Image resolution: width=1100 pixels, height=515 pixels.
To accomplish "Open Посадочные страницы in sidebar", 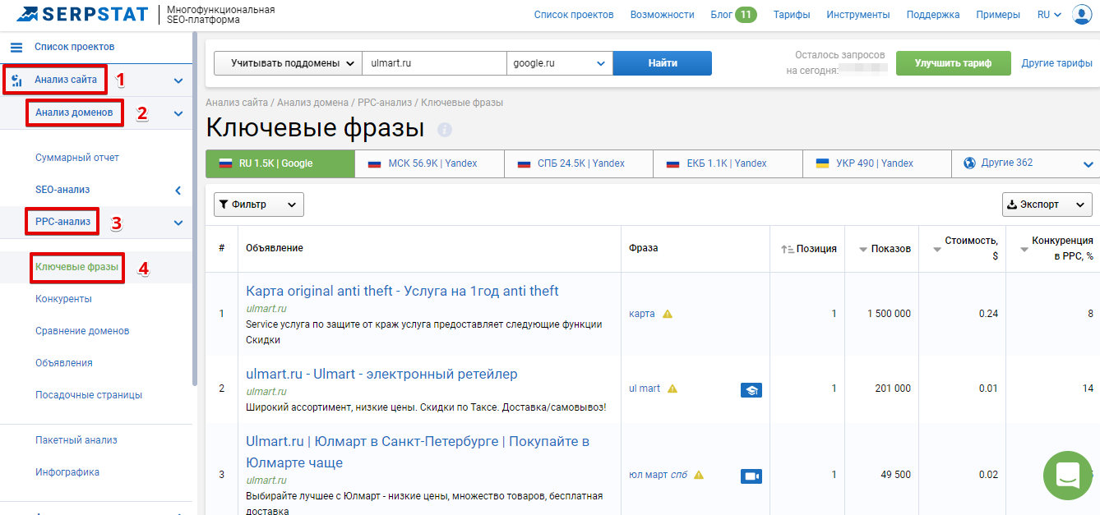I will (89, 395).
